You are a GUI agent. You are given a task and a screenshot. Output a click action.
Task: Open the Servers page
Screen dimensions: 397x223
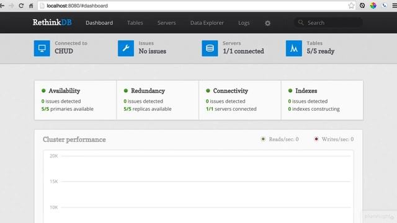[166, 23]
